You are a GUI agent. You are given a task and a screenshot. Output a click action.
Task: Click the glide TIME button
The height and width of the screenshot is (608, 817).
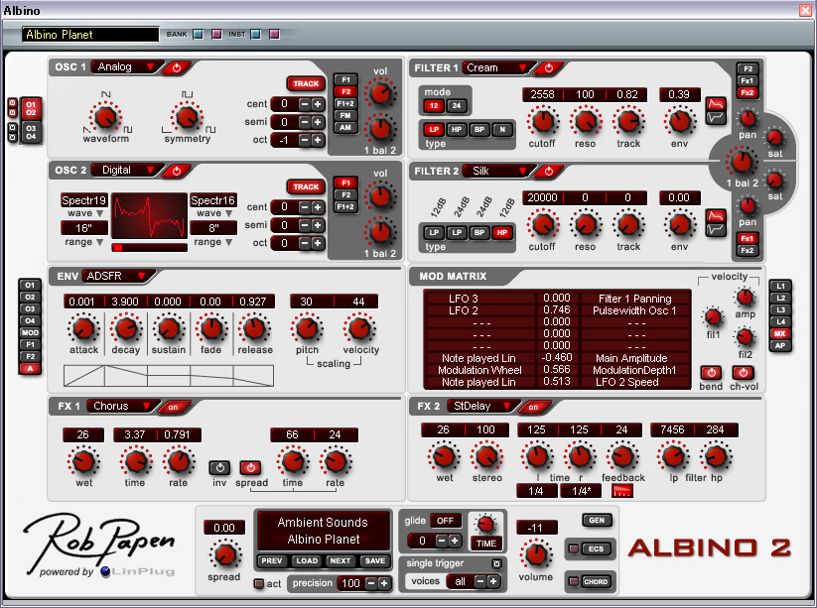tap(485, 544)
